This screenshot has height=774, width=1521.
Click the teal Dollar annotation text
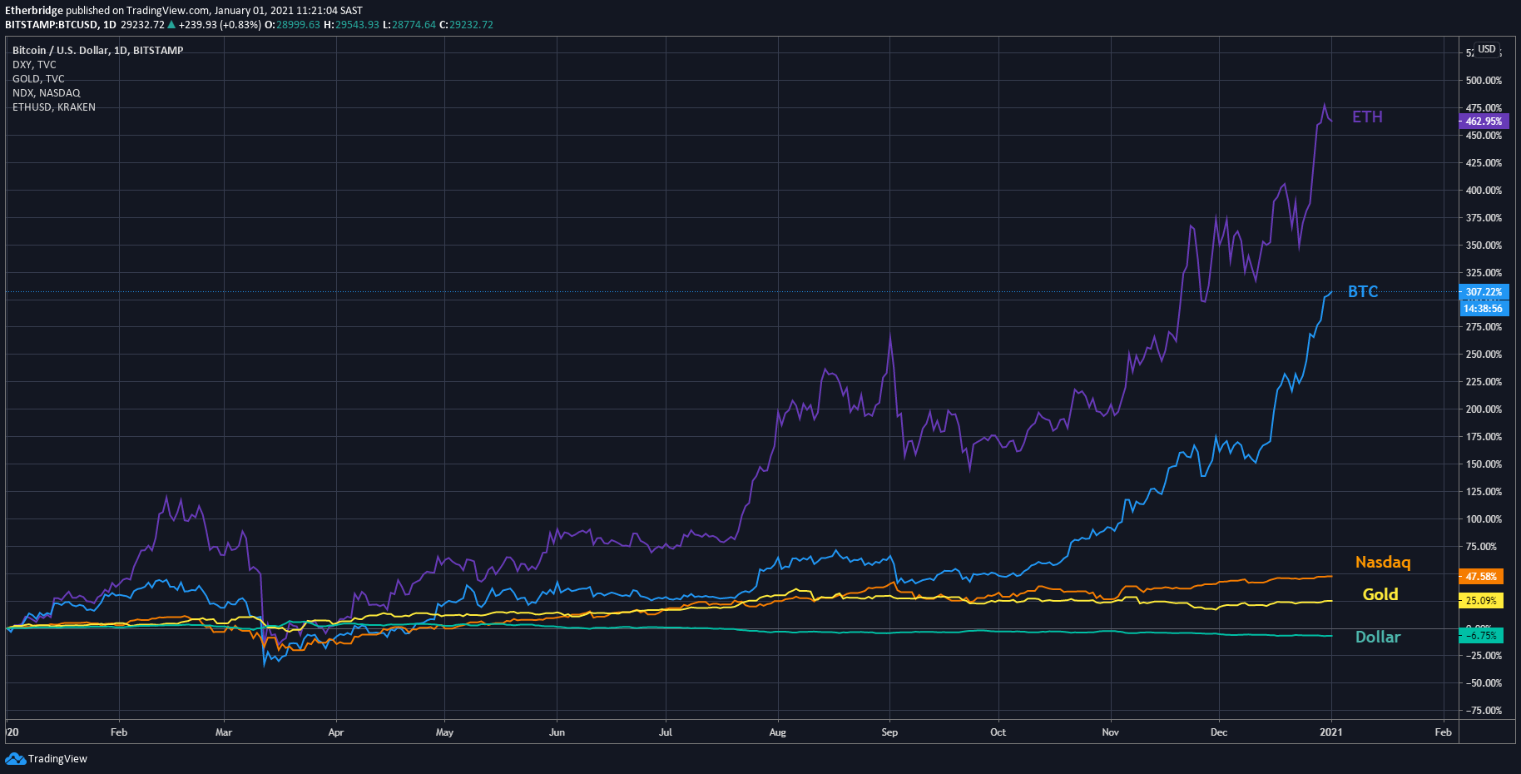1378,637
